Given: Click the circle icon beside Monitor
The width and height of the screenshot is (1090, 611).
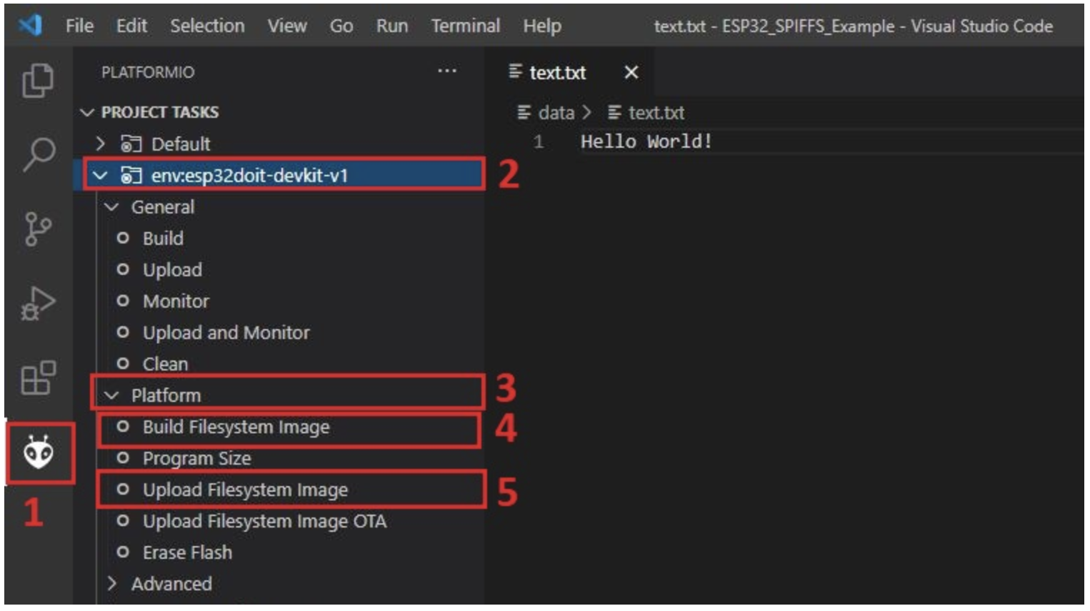Looking at the screenshot, I should [123, 301].
